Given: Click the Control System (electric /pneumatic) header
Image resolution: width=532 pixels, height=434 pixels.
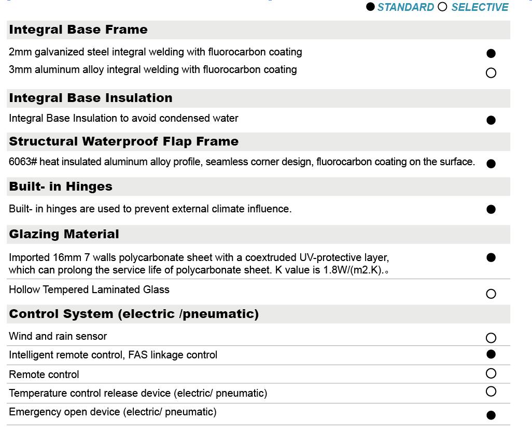Looking at the screenshot, I should click(134, 314).
